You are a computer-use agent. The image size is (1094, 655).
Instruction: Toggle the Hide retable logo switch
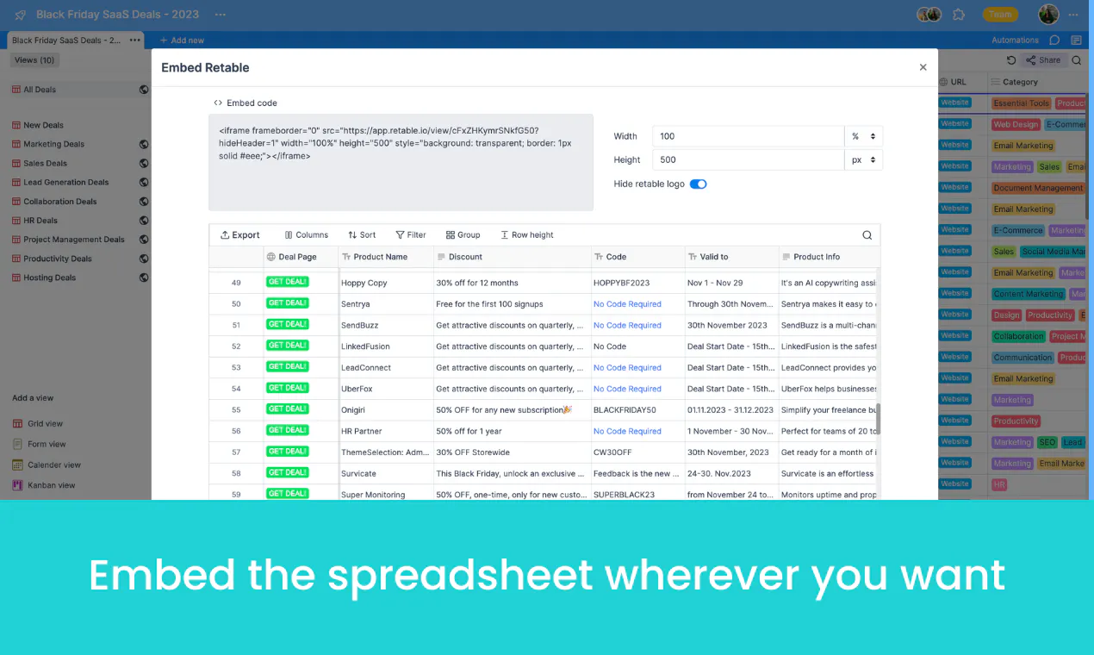[x=699, y=184]
